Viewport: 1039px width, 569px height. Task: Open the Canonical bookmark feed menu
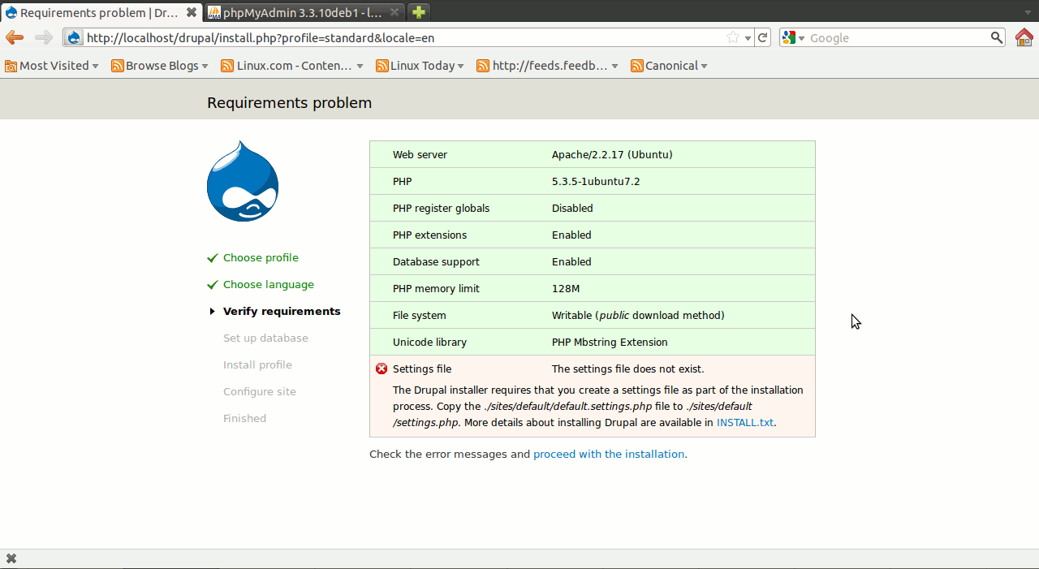coord(670,66)
